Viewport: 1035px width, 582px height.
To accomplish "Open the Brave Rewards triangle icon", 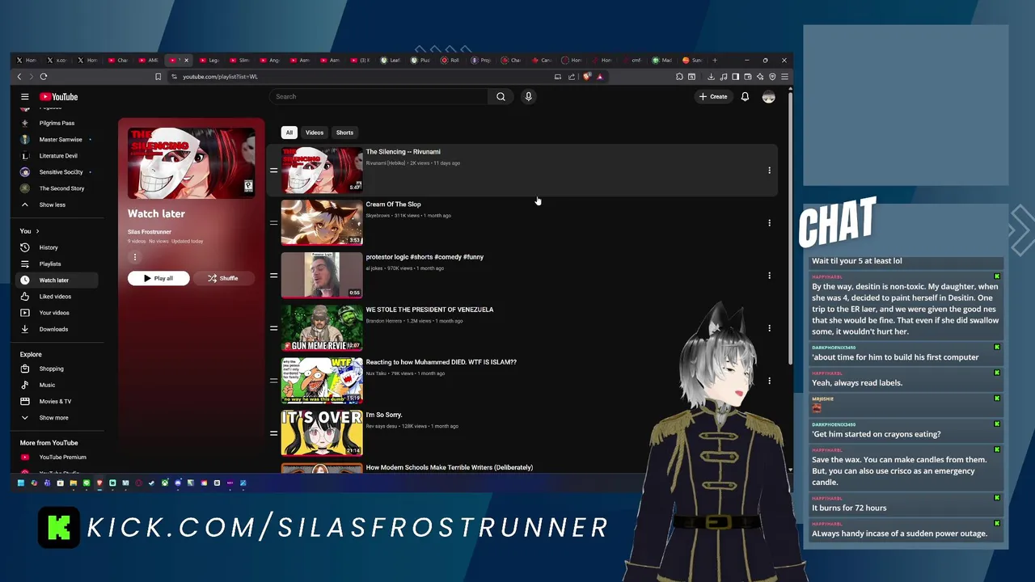I will [600, 77].
